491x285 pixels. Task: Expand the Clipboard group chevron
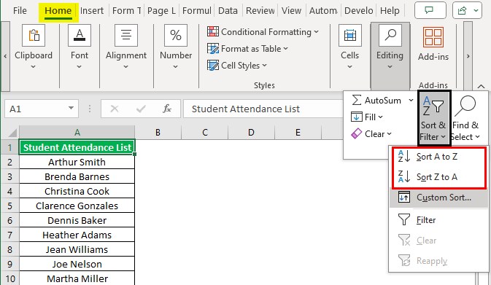(33, 66)
